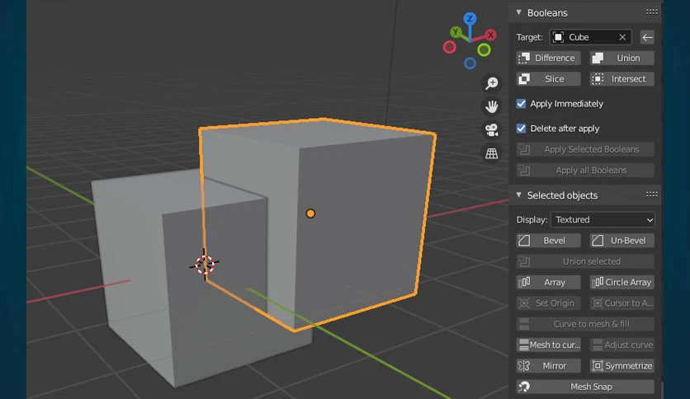Collapse the Booleans panel
Image resolution: width=690 pixels, height=399 pixels.
519,12
